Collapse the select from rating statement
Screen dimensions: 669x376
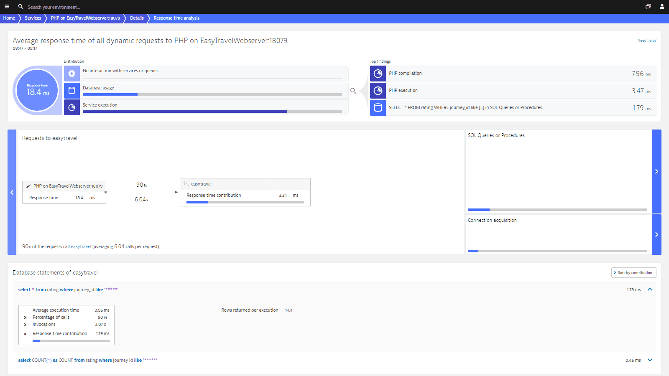point(650,290)
